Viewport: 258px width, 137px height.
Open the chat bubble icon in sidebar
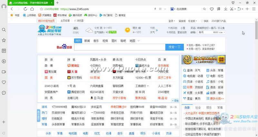tap(4, 93)
